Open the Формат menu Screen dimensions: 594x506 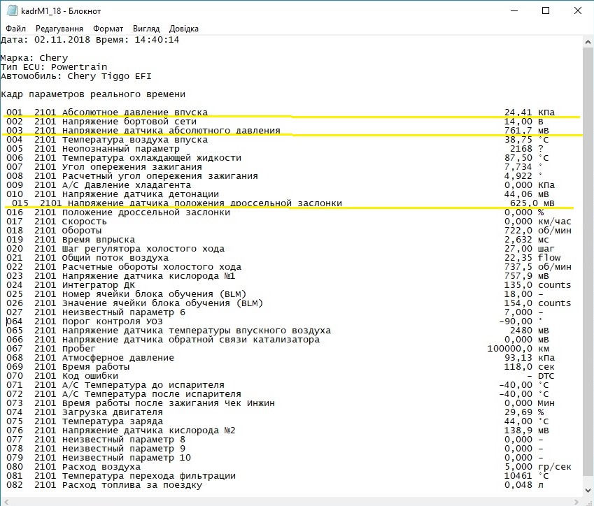(108, 29)
